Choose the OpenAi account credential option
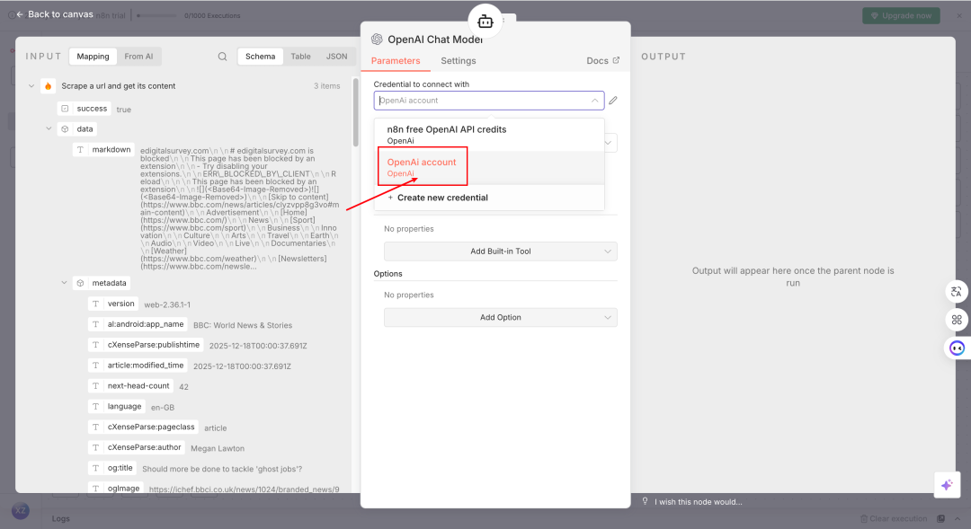Screen dimensions: 971x529 [x=489, y=168]
